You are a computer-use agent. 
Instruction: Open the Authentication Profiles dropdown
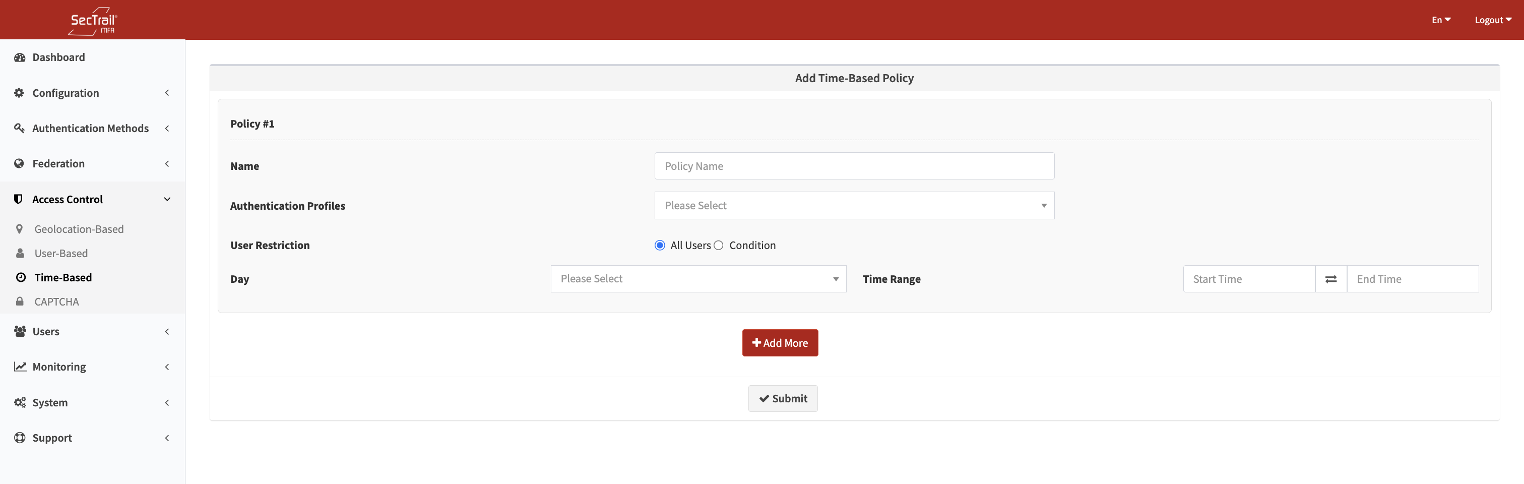click(x=854, y=206)
